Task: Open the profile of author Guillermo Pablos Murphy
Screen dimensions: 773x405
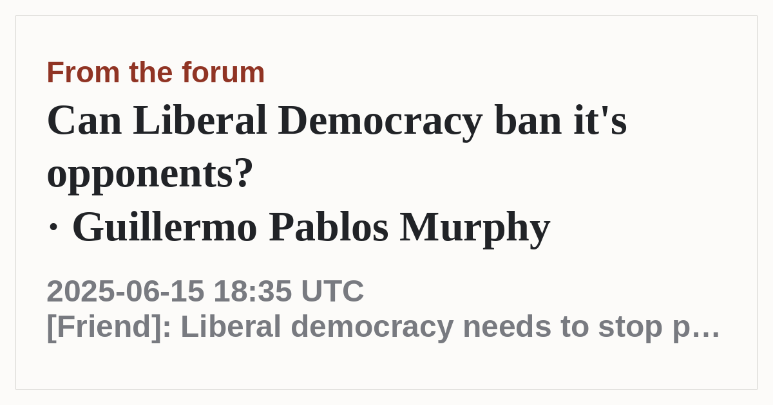Action: 311,227
